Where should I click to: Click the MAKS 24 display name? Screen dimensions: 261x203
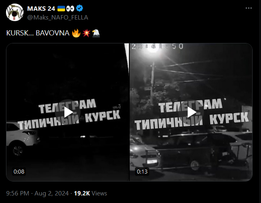41,8
